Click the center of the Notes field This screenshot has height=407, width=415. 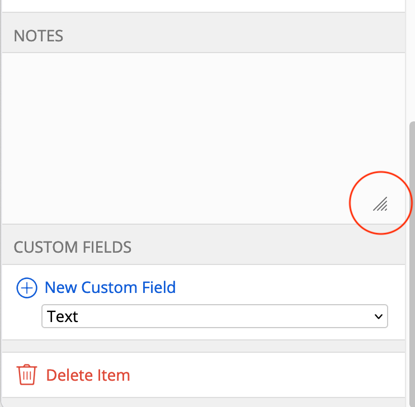202,139
